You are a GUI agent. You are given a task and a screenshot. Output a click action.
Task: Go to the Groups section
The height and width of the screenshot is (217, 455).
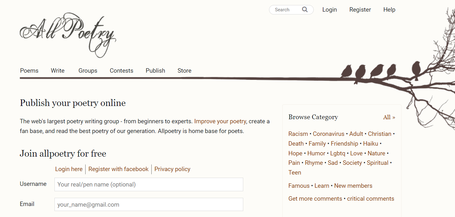tap(88, 71)
